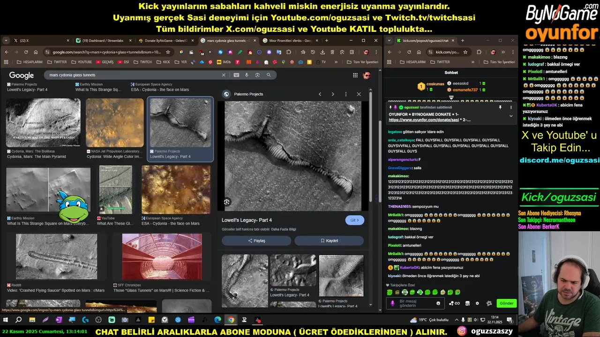Send chat message with Gönder button
The width and height of the screenshot is (600, 337).
click(x=506, y=303)
